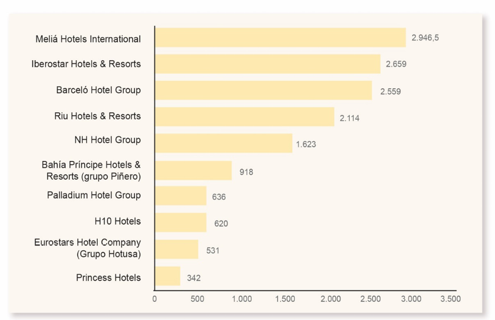
Task: Click the 3.500 axis tick label
Action: point(450,299)
